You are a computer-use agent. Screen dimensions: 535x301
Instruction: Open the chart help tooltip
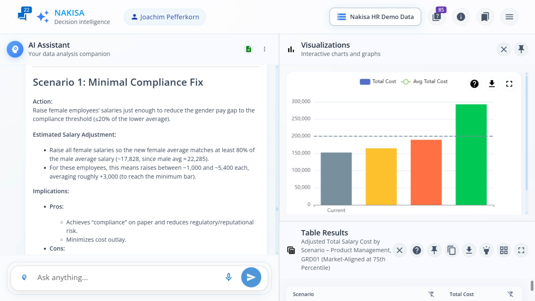475,84
